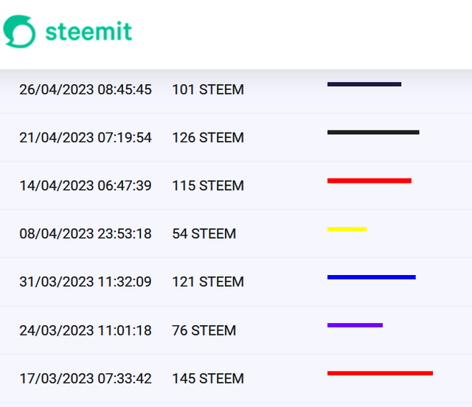Select the 121 STEEM amount
The height and width of the screenshot is (407, 472).
point(208,282)
